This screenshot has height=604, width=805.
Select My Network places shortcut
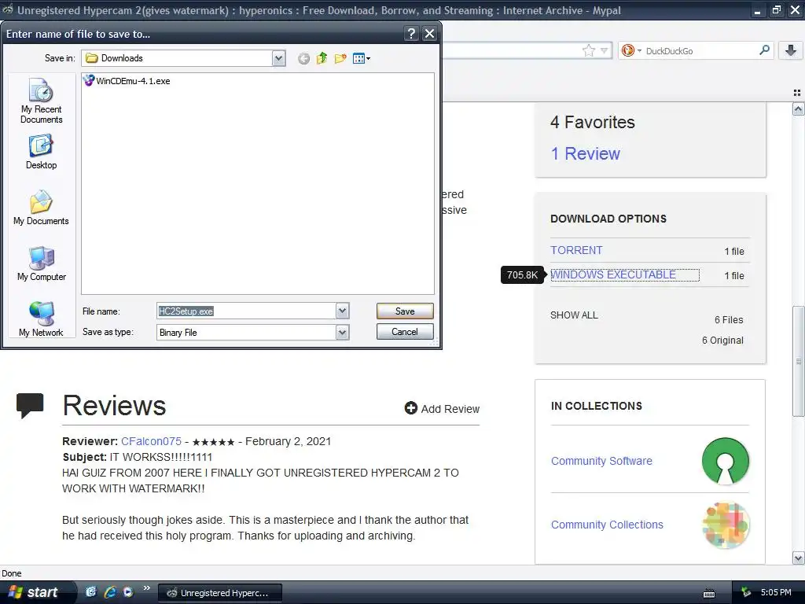pyautogui.click(x=41, y=319)
